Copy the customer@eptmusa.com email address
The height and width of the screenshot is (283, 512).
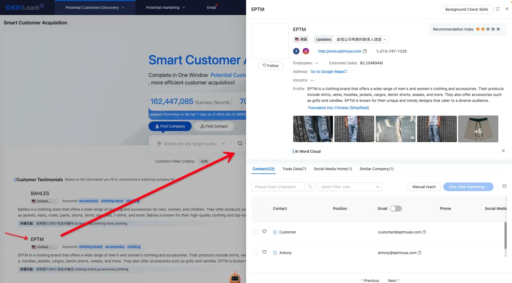(x=424, y=232)
